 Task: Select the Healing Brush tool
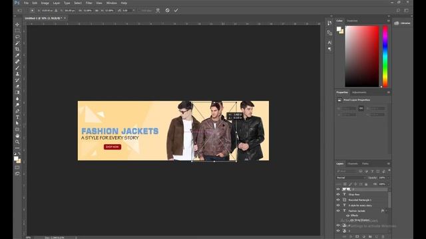pyautogui.click(x=17, y=62)
